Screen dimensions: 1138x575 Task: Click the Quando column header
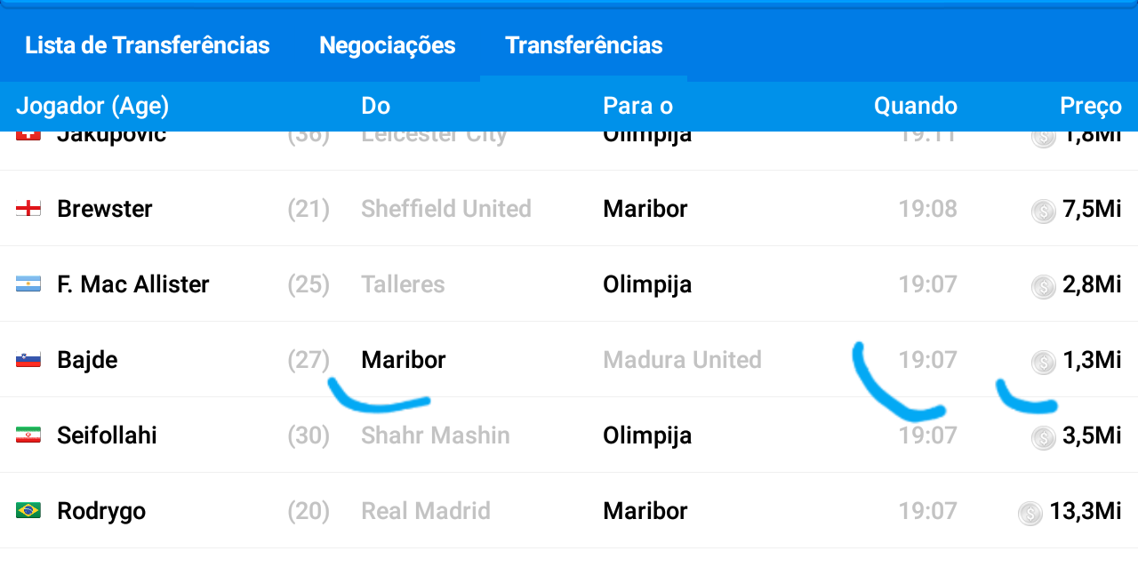916,106
